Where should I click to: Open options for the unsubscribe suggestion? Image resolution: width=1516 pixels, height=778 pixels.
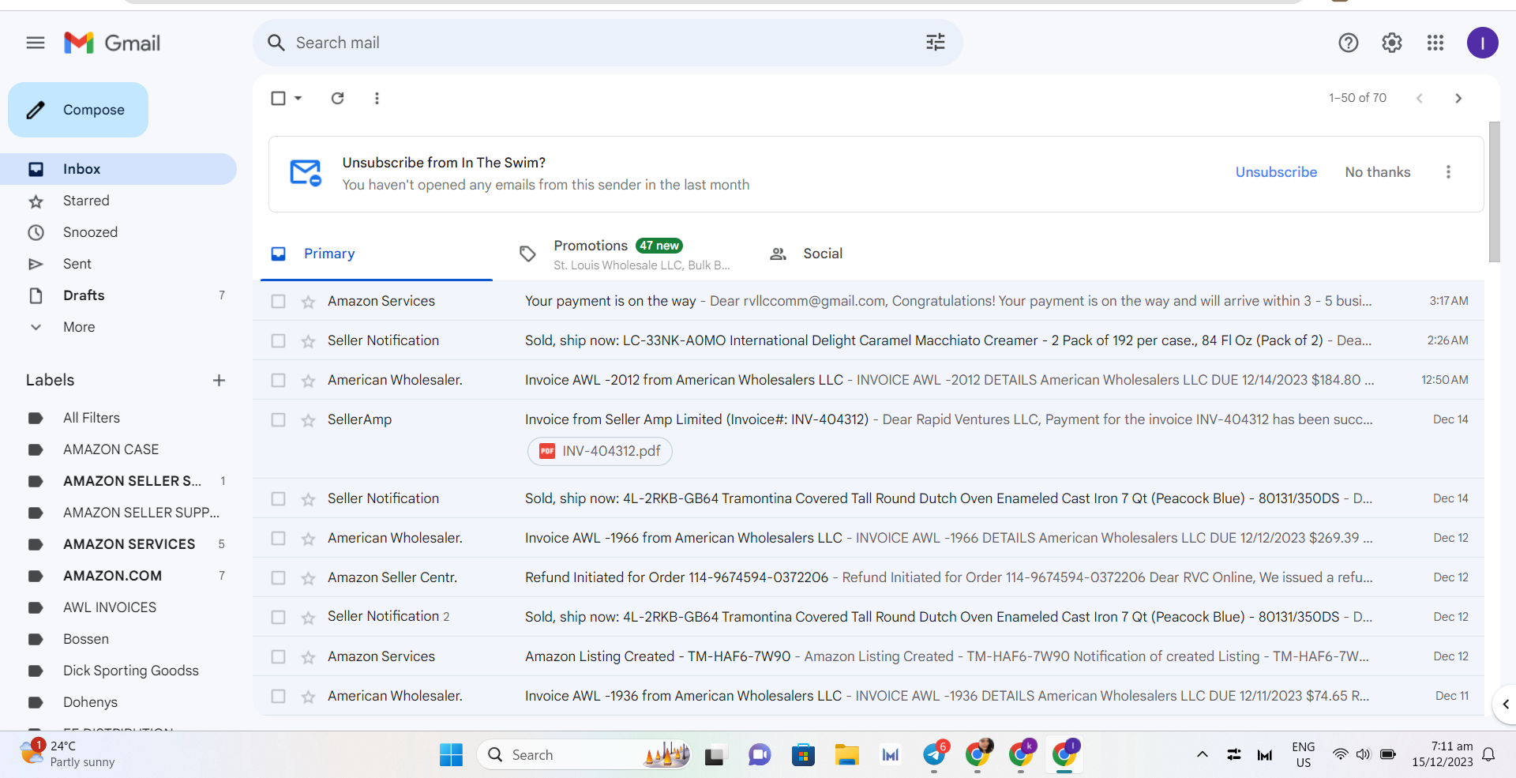(x=1448, y=172)
